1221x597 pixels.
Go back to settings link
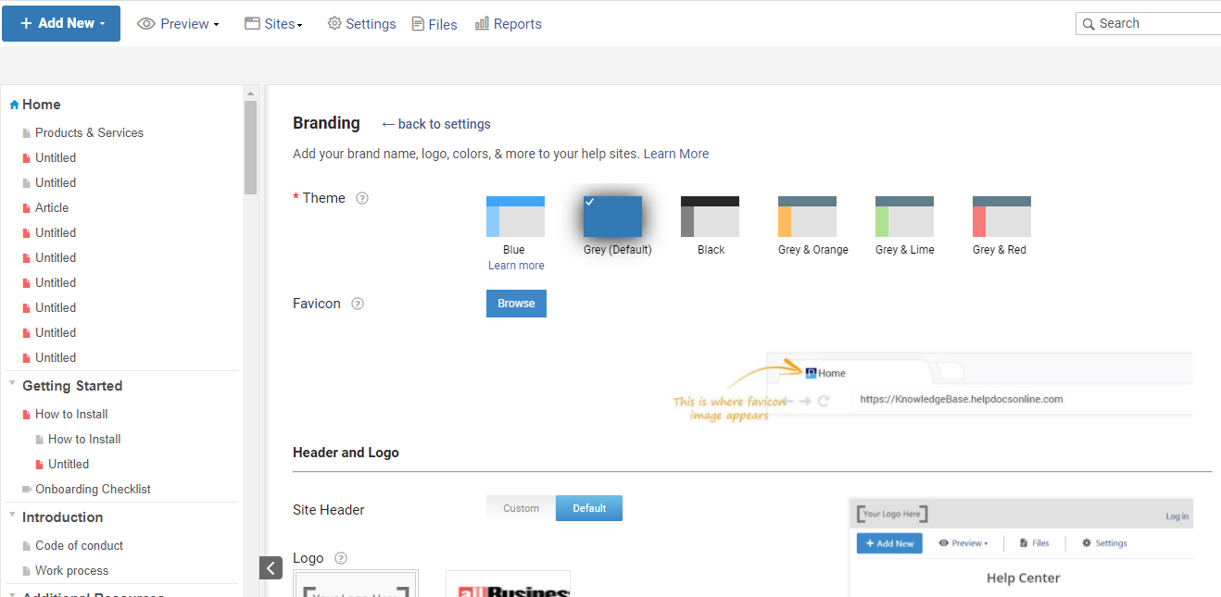pos(436,124)
